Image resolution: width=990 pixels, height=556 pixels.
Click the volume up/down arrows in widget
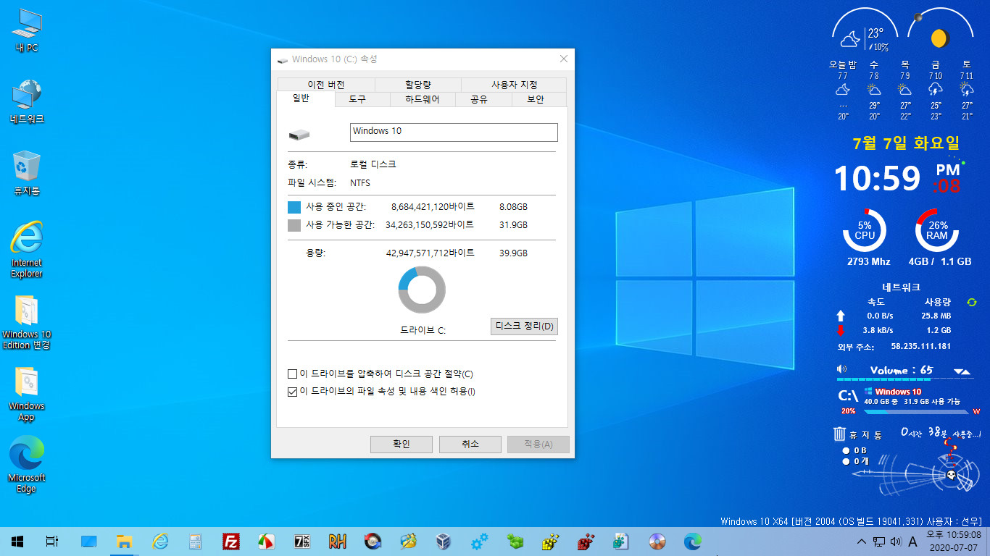[x=962, y=371]
